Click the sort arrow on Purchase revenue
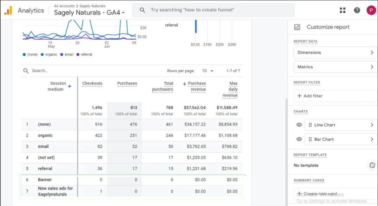This screenshot has height=206, width=378. [x=184, y=83]
